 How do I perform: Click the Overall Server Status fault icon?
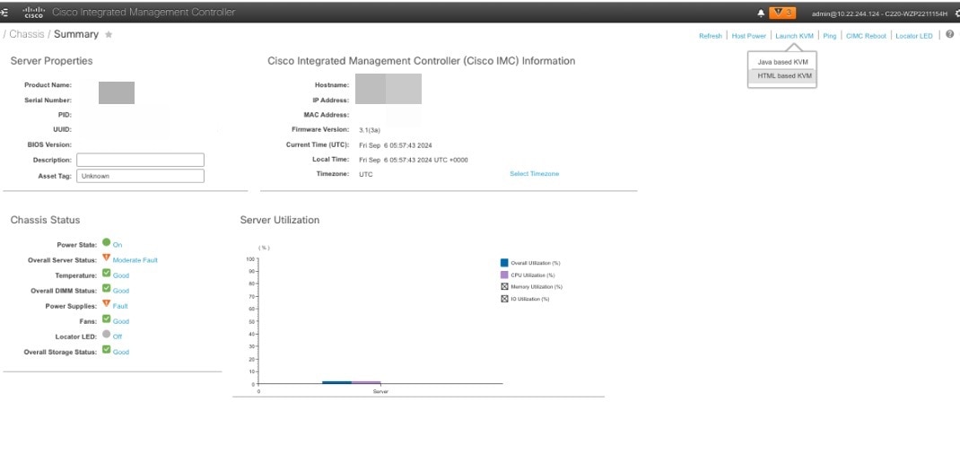[x=107, y=258]
